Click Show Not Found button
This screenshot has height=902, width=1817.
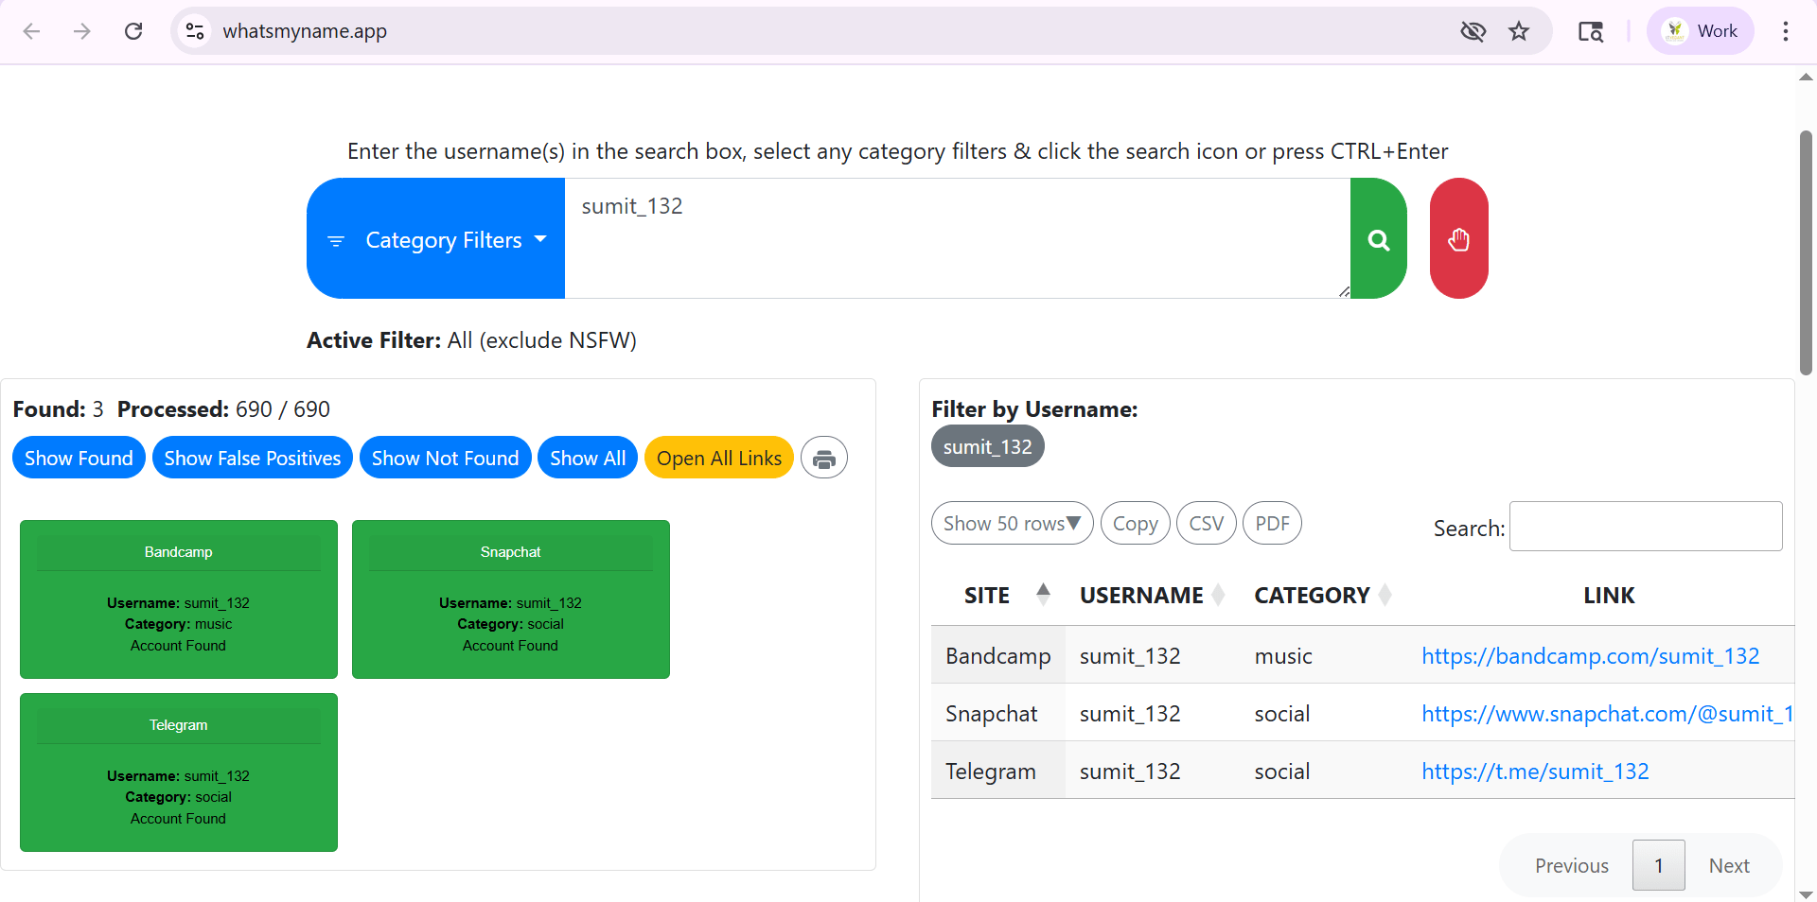click(x=445, y=458)
